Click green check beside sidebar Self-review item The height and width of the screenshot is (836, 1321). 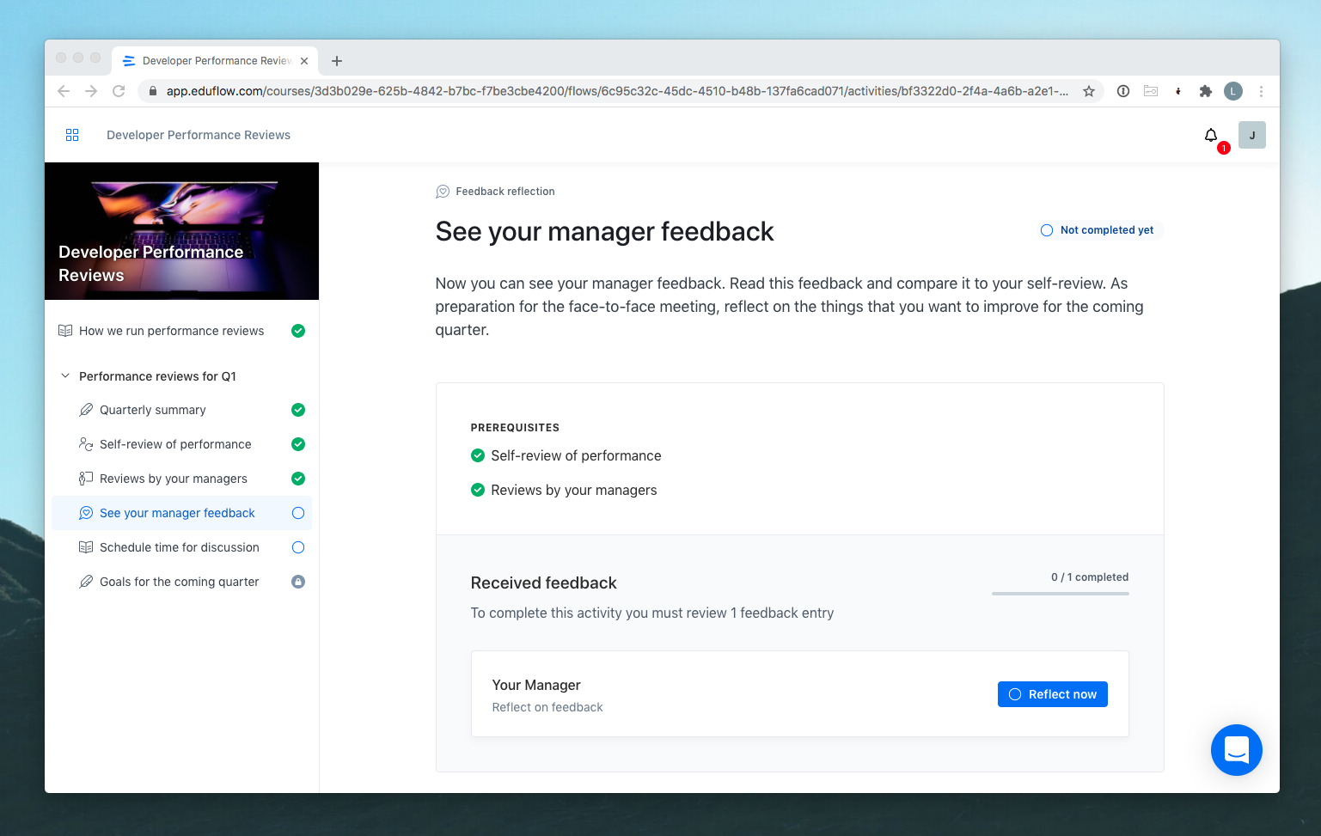(298, 444)
